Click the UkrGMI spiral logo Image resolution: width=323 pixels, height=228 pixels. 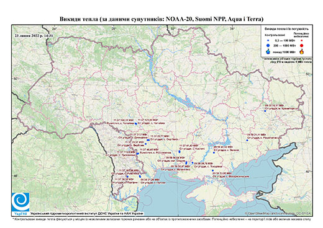point(20,202)
